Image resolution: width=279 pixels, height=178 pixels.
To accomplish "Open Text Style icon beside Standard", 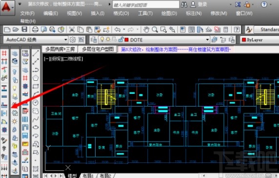I will (x=249, y=29).
